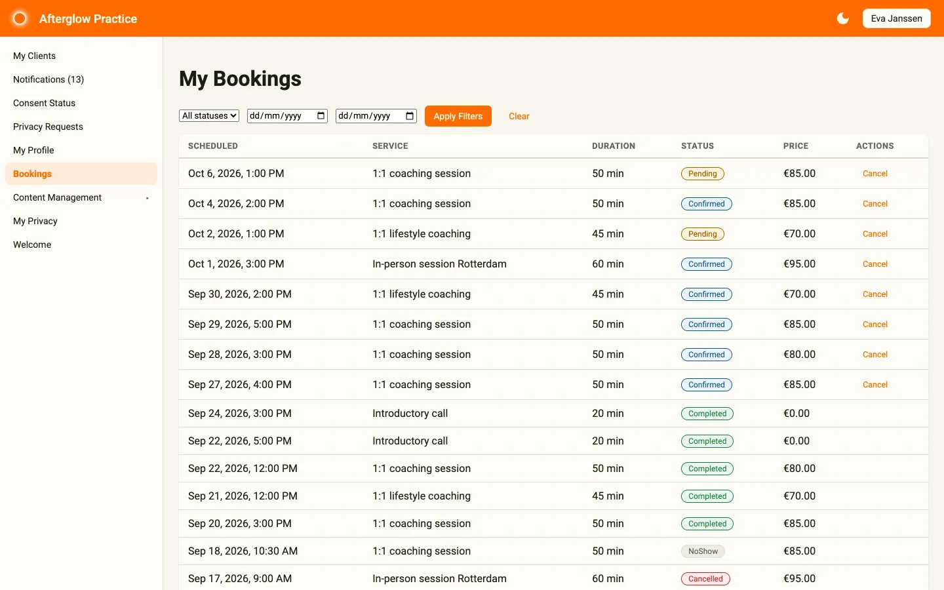Click the NoShow status badge
Screen dimensions: 944x590
tap(703, 551)
